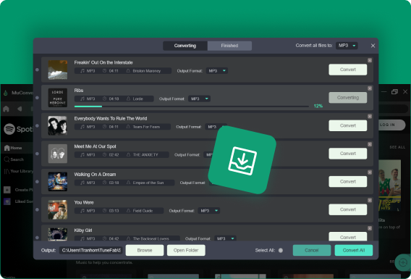Viewport: 411px width, 279px height.
Task: Open Walking On A Dream album thumbnail
Action: [58, 182]
